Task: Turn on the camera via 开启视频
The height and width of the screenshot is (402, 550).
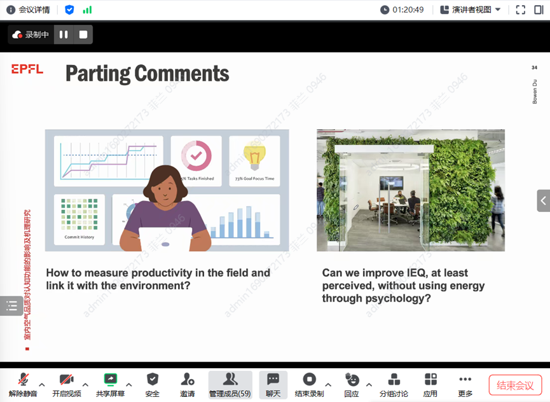Action: point(66,385)
